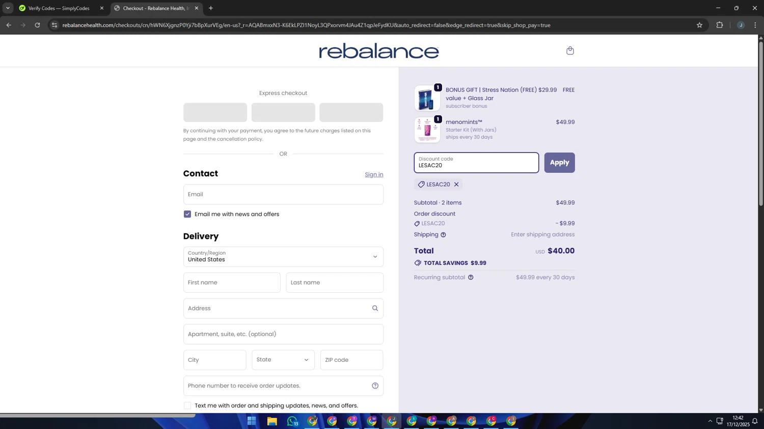Screen dimensions: 764x429
Task: Open the Country/Region dropdown
Action: coord(283,257)
